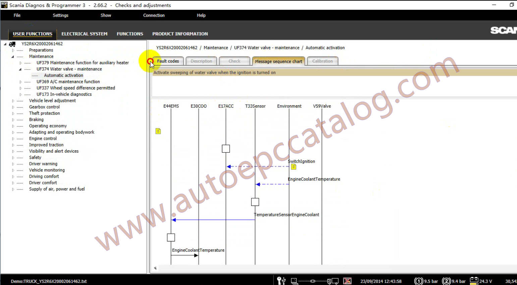Click circuit 2 pressure gauge icon
Screen dimensions: 517x285
[446, 281]
